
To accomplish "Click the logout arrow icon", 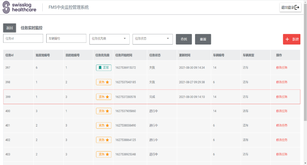I will (297, 7).
